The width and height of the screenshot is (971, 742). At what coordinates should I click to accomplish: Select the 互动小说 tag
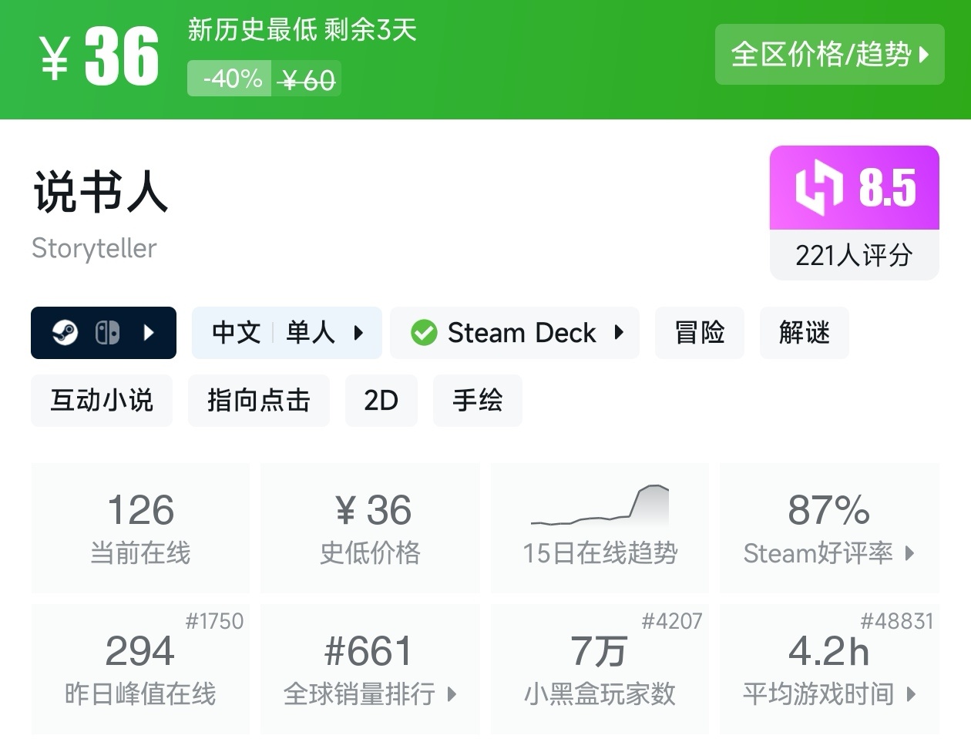pyautogui.click(x=102, y=401)
